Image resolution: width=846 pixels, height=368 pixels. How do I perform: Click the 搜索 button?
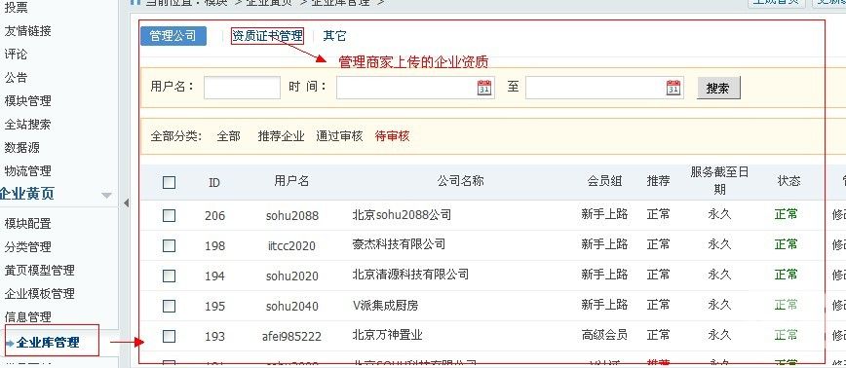click(x=718, y=88)
